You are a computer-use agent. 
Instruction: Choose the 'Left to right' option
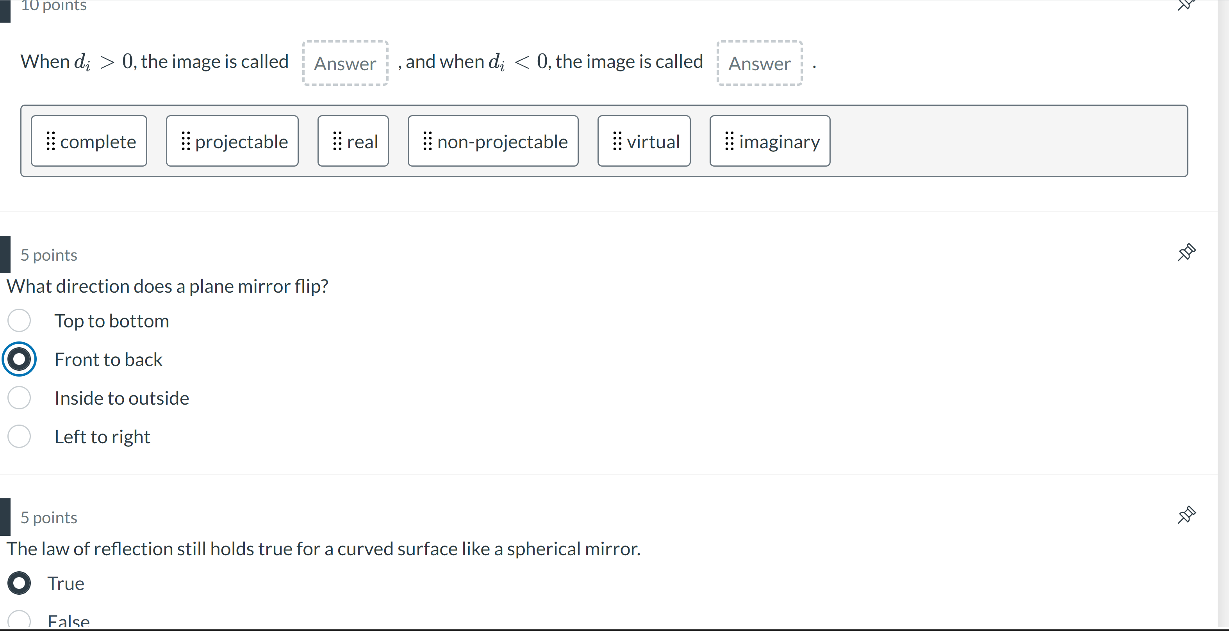click(x=19, y=436)
